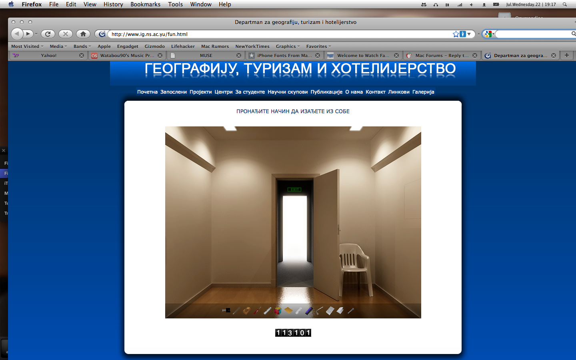
Task: Open the Apple menu
Action: (11, 4)
